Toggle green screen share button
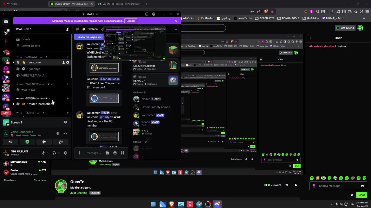Screen dimensions: 371x208 [27, 142]
